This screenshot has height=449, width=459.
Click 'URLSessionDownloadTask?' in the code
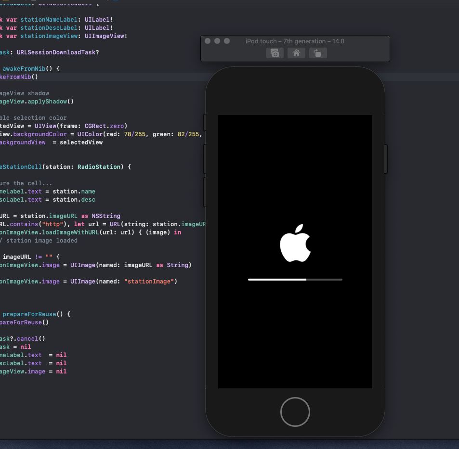[58, 52]
